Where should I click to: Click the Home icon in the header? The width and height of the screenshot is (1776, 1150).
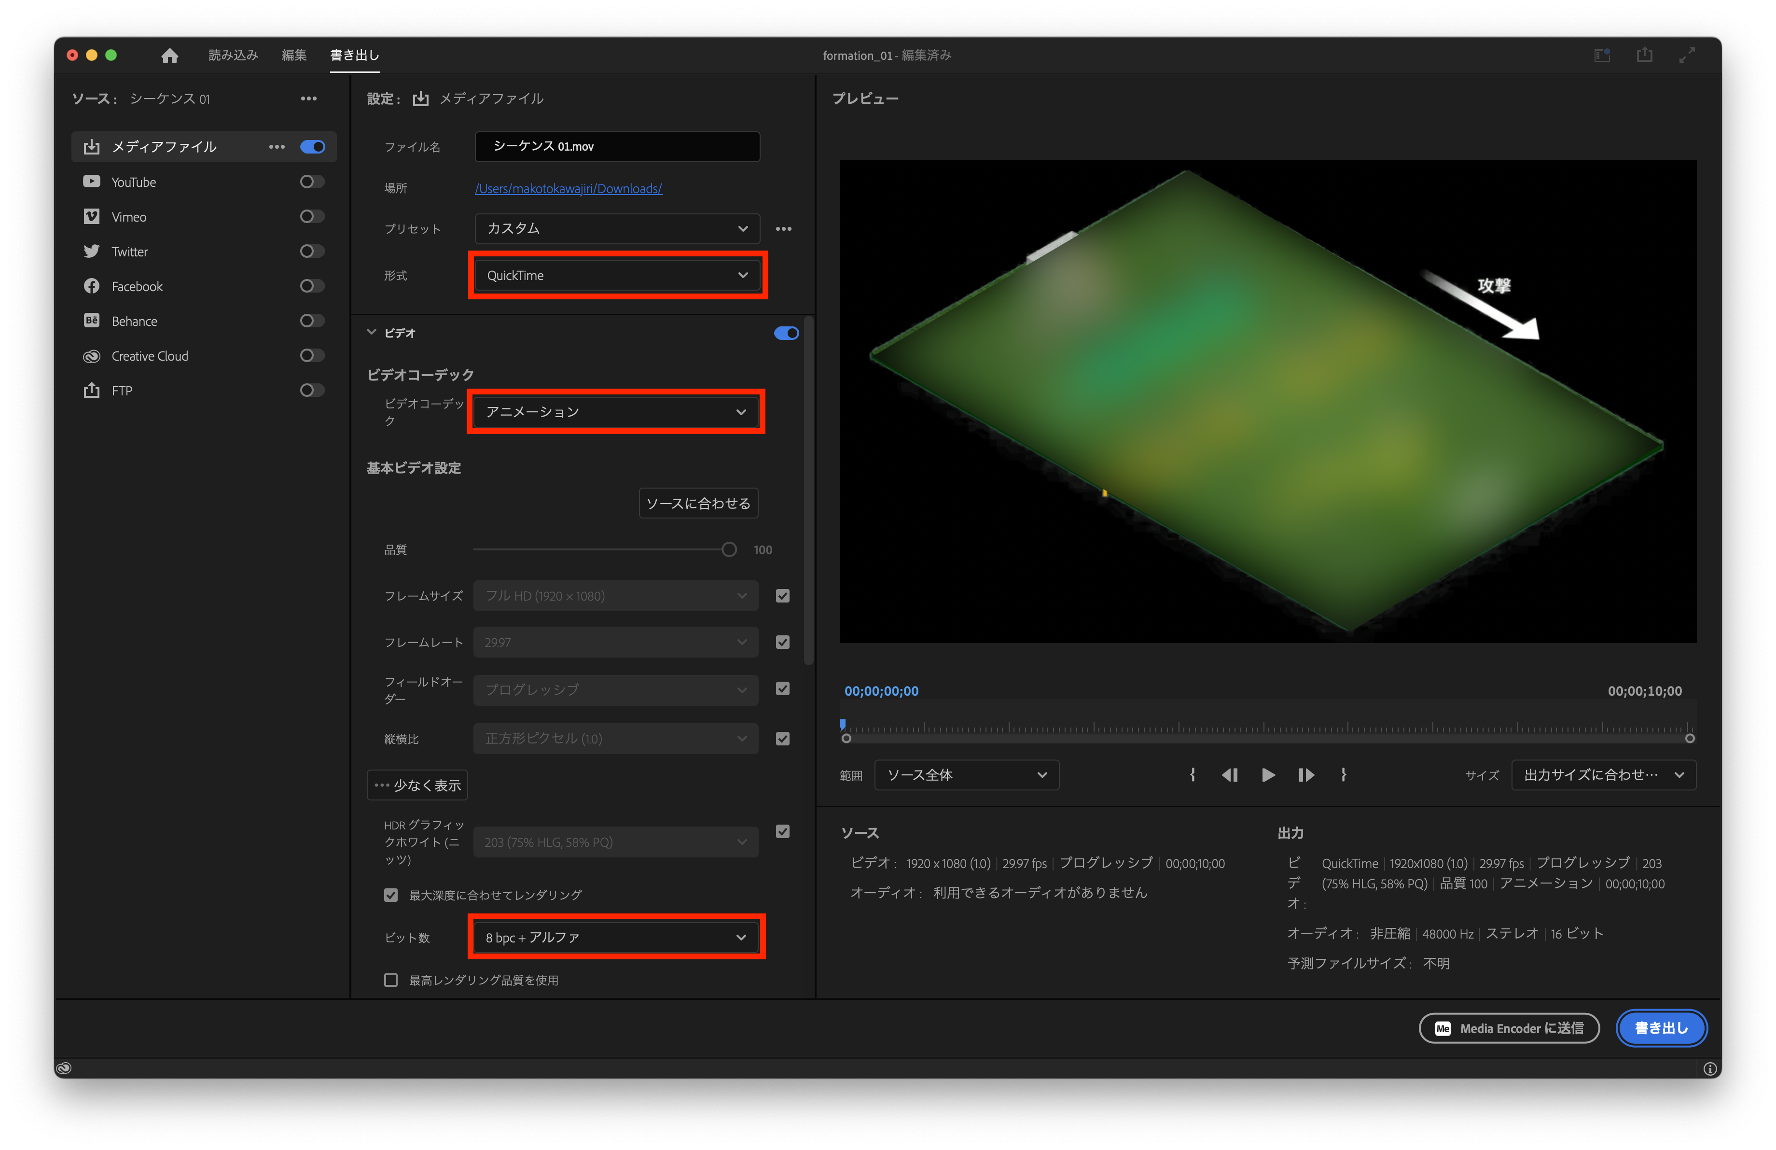pos(169,55)
